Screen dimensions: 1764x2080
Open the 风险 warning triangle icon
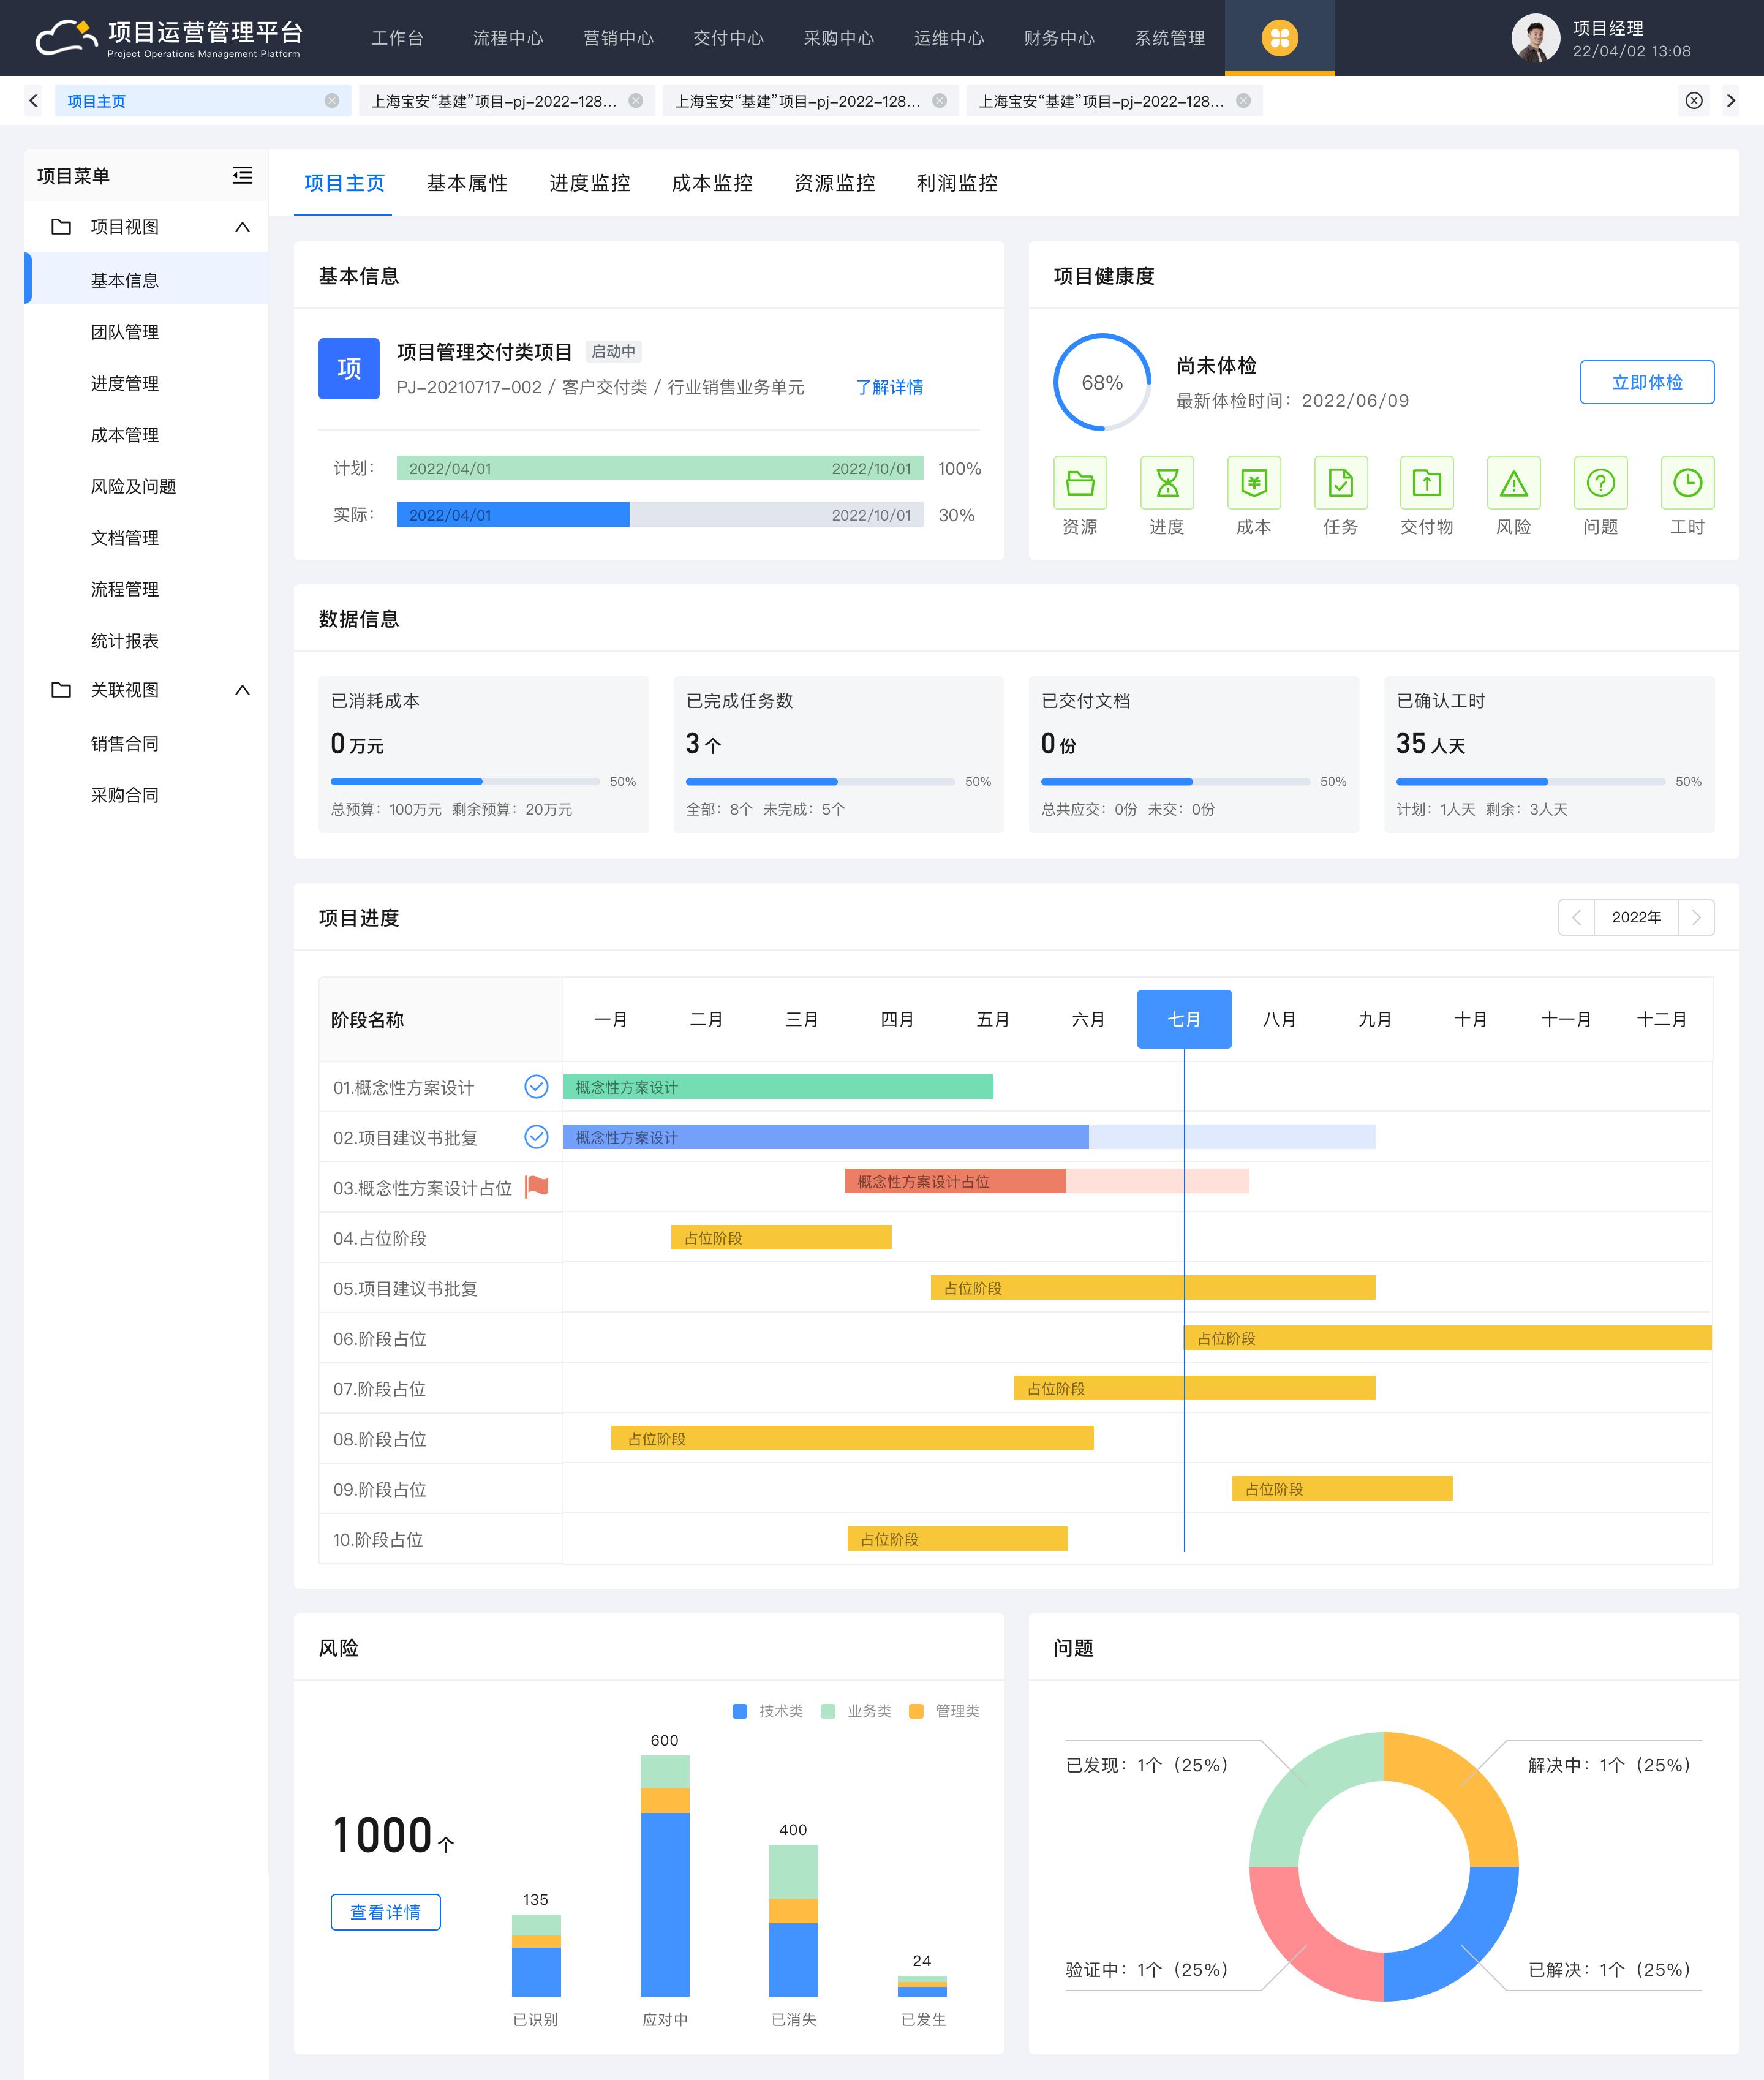pos(1514,483)
